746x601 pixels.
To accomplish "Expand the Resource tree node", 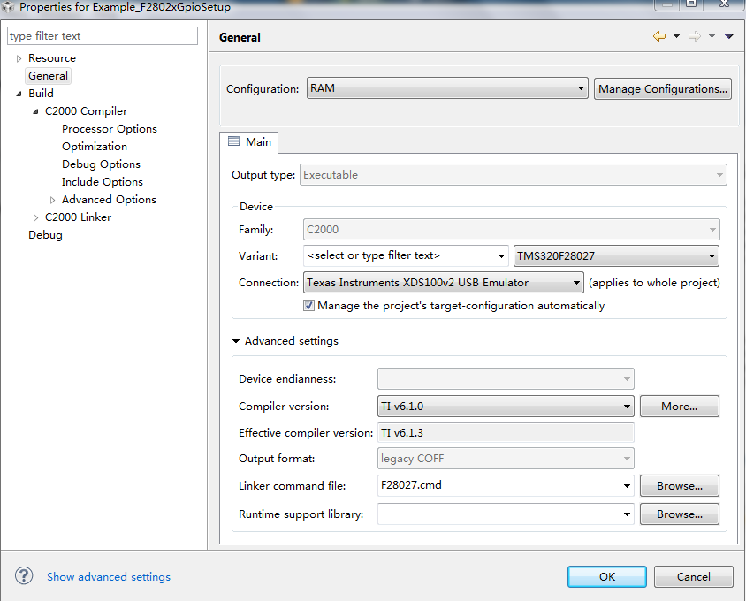I will click(x=19, y=58).
